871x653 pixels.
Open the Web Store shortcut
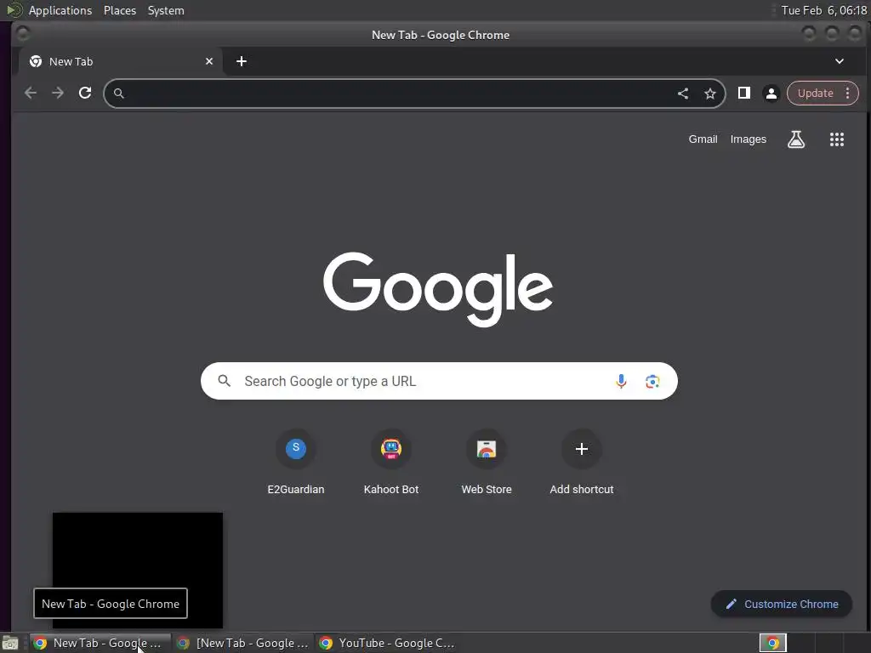[x=487, y=462]
